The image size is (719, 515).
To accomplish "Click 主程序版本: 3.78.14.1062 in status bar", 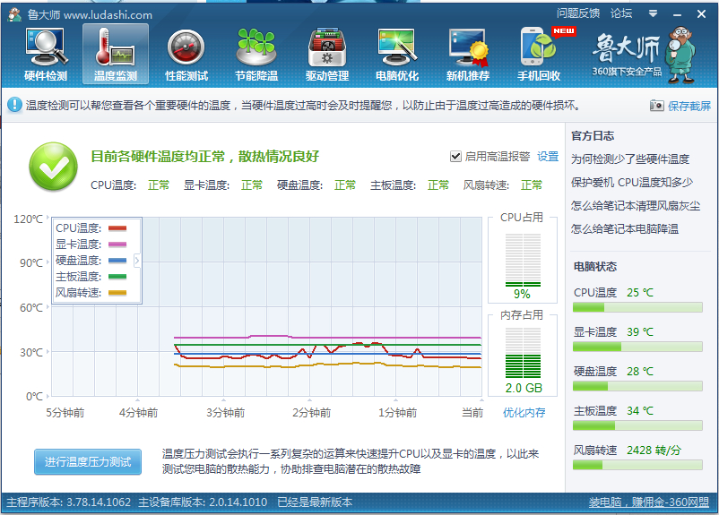I will [69, 502].
